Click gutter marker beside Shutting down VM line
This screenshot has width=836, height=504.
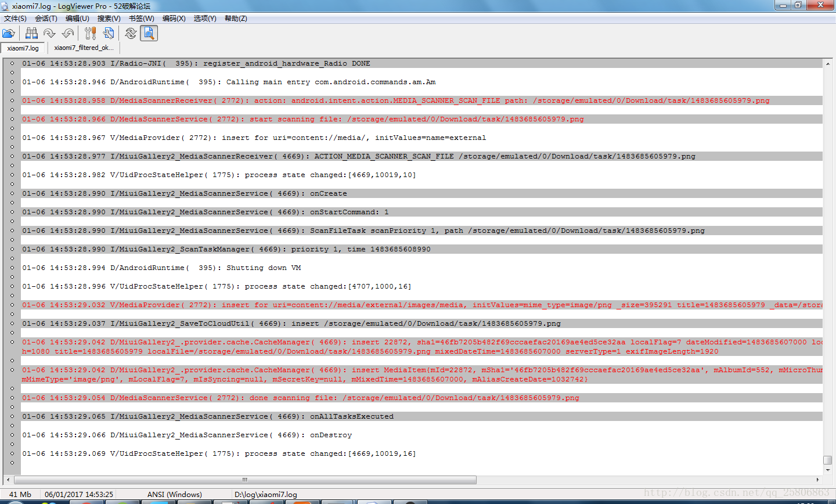(12, 268)
